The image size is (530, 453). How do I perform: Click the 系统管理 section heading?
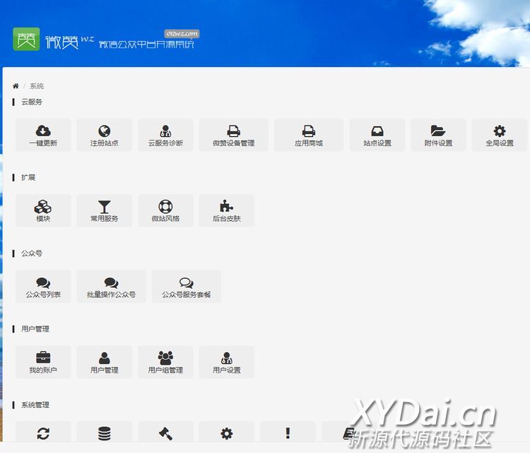(x=35, y=405)
